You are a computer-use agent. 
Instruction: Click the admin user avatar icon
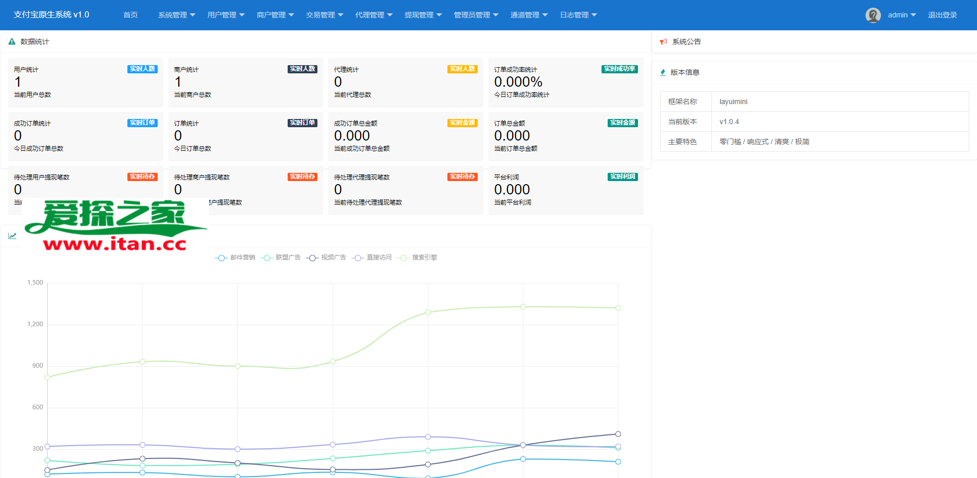pyautogui.click(x=873, y=15)
